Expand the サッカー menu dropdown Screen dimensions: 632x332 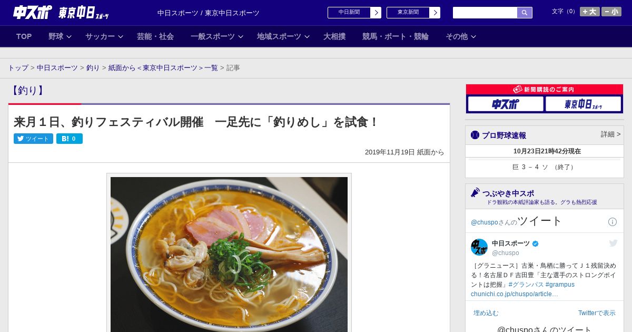104,36
